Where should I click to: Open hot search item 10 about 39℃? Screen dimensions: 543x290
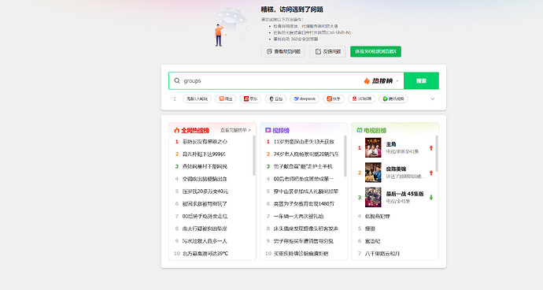205,254
